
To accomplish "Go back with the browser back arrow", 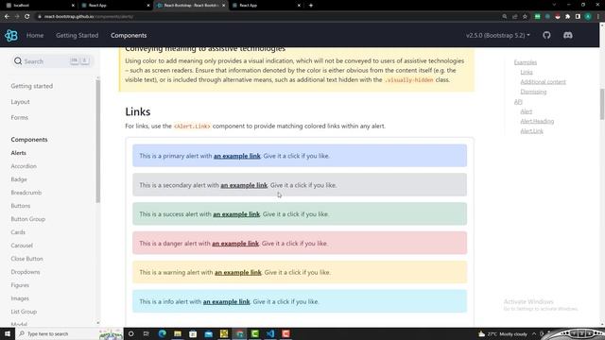I will pos(7,17).
